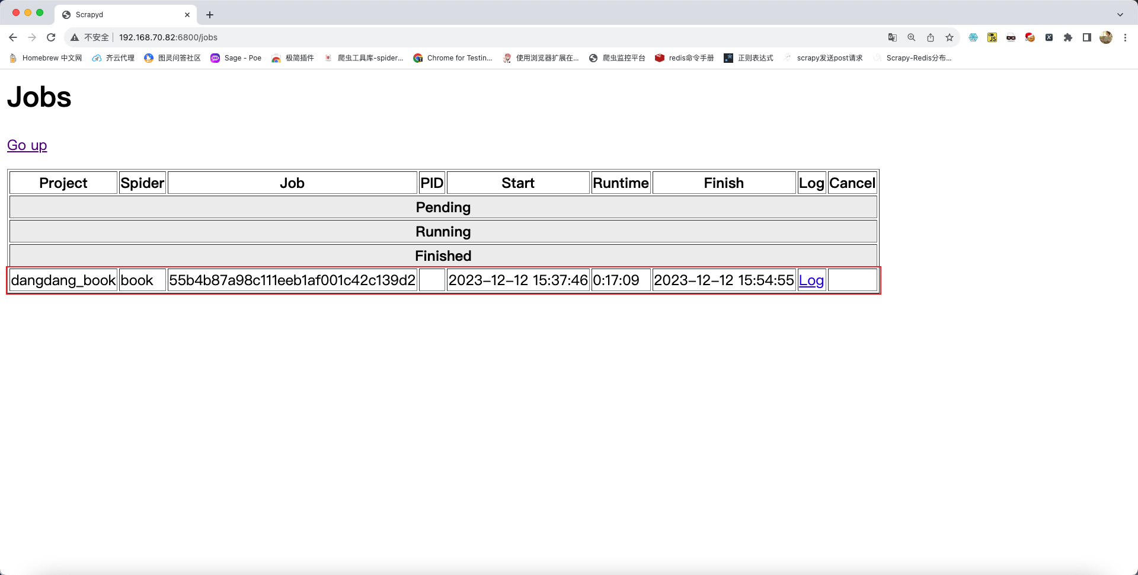Share this page via the share icon

[931, 37]
